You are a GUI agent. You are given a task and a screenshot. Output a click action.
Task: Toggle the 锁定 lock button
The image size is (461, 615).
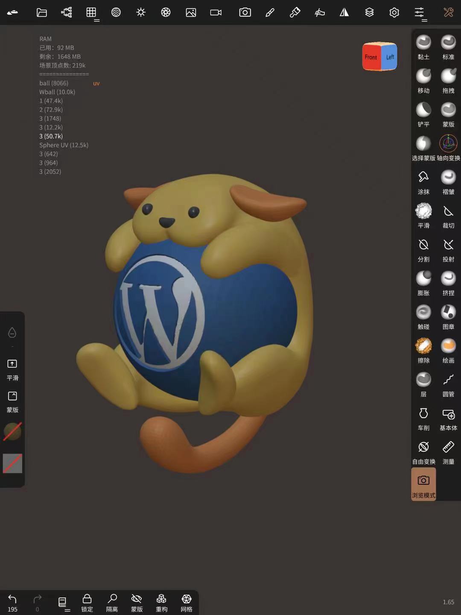[87, 602]
